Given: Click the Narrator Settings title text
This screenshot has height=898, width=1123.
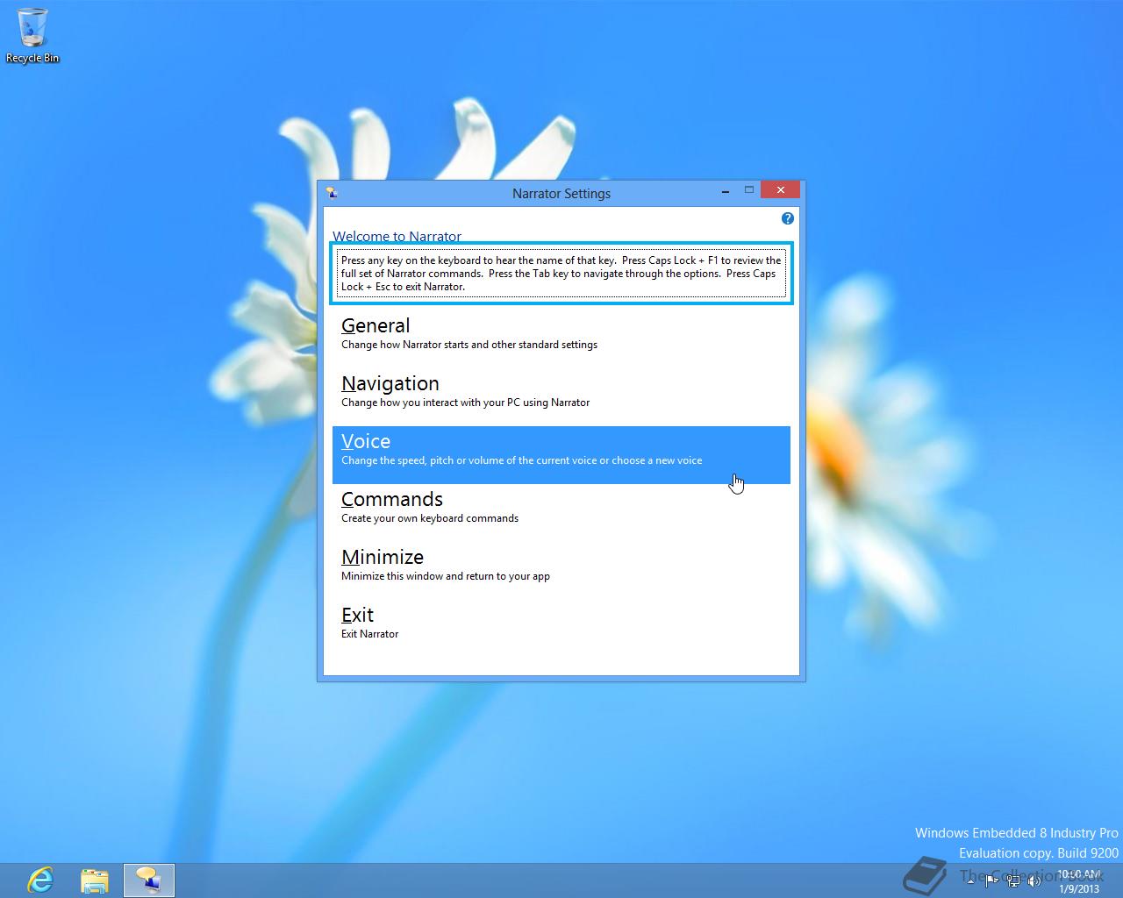Looking at the screenshot, I should [x=561, y=194].
